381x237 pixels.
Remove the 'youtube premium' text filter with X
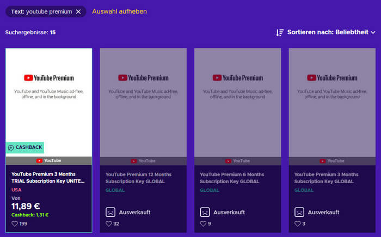click(78, 11)
